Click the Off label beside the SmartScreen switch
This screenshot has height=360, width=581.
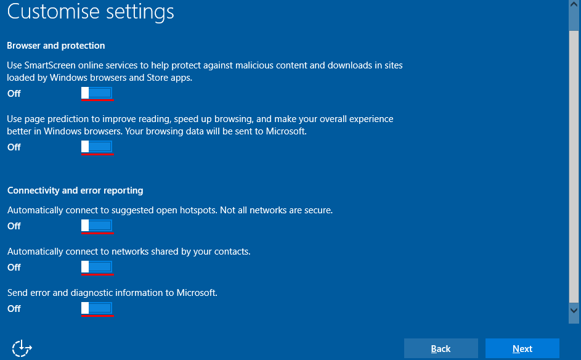click(14, 94)
